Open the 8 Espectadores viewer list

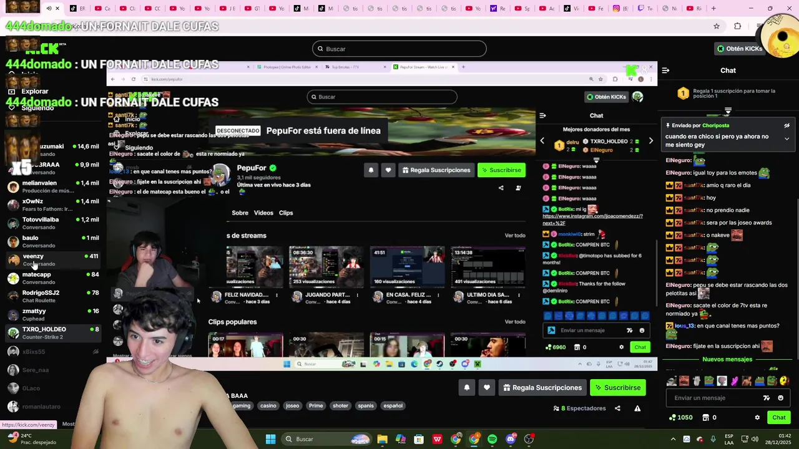[579, 408]
